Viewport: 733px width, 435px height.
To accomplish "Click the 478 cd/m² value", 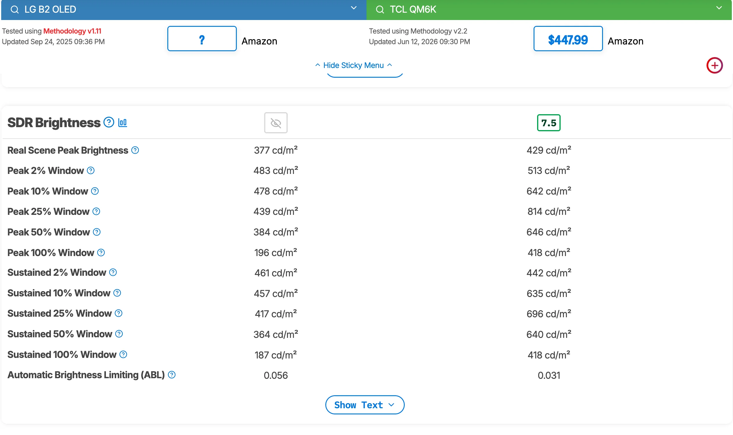I will coord(276,191).
